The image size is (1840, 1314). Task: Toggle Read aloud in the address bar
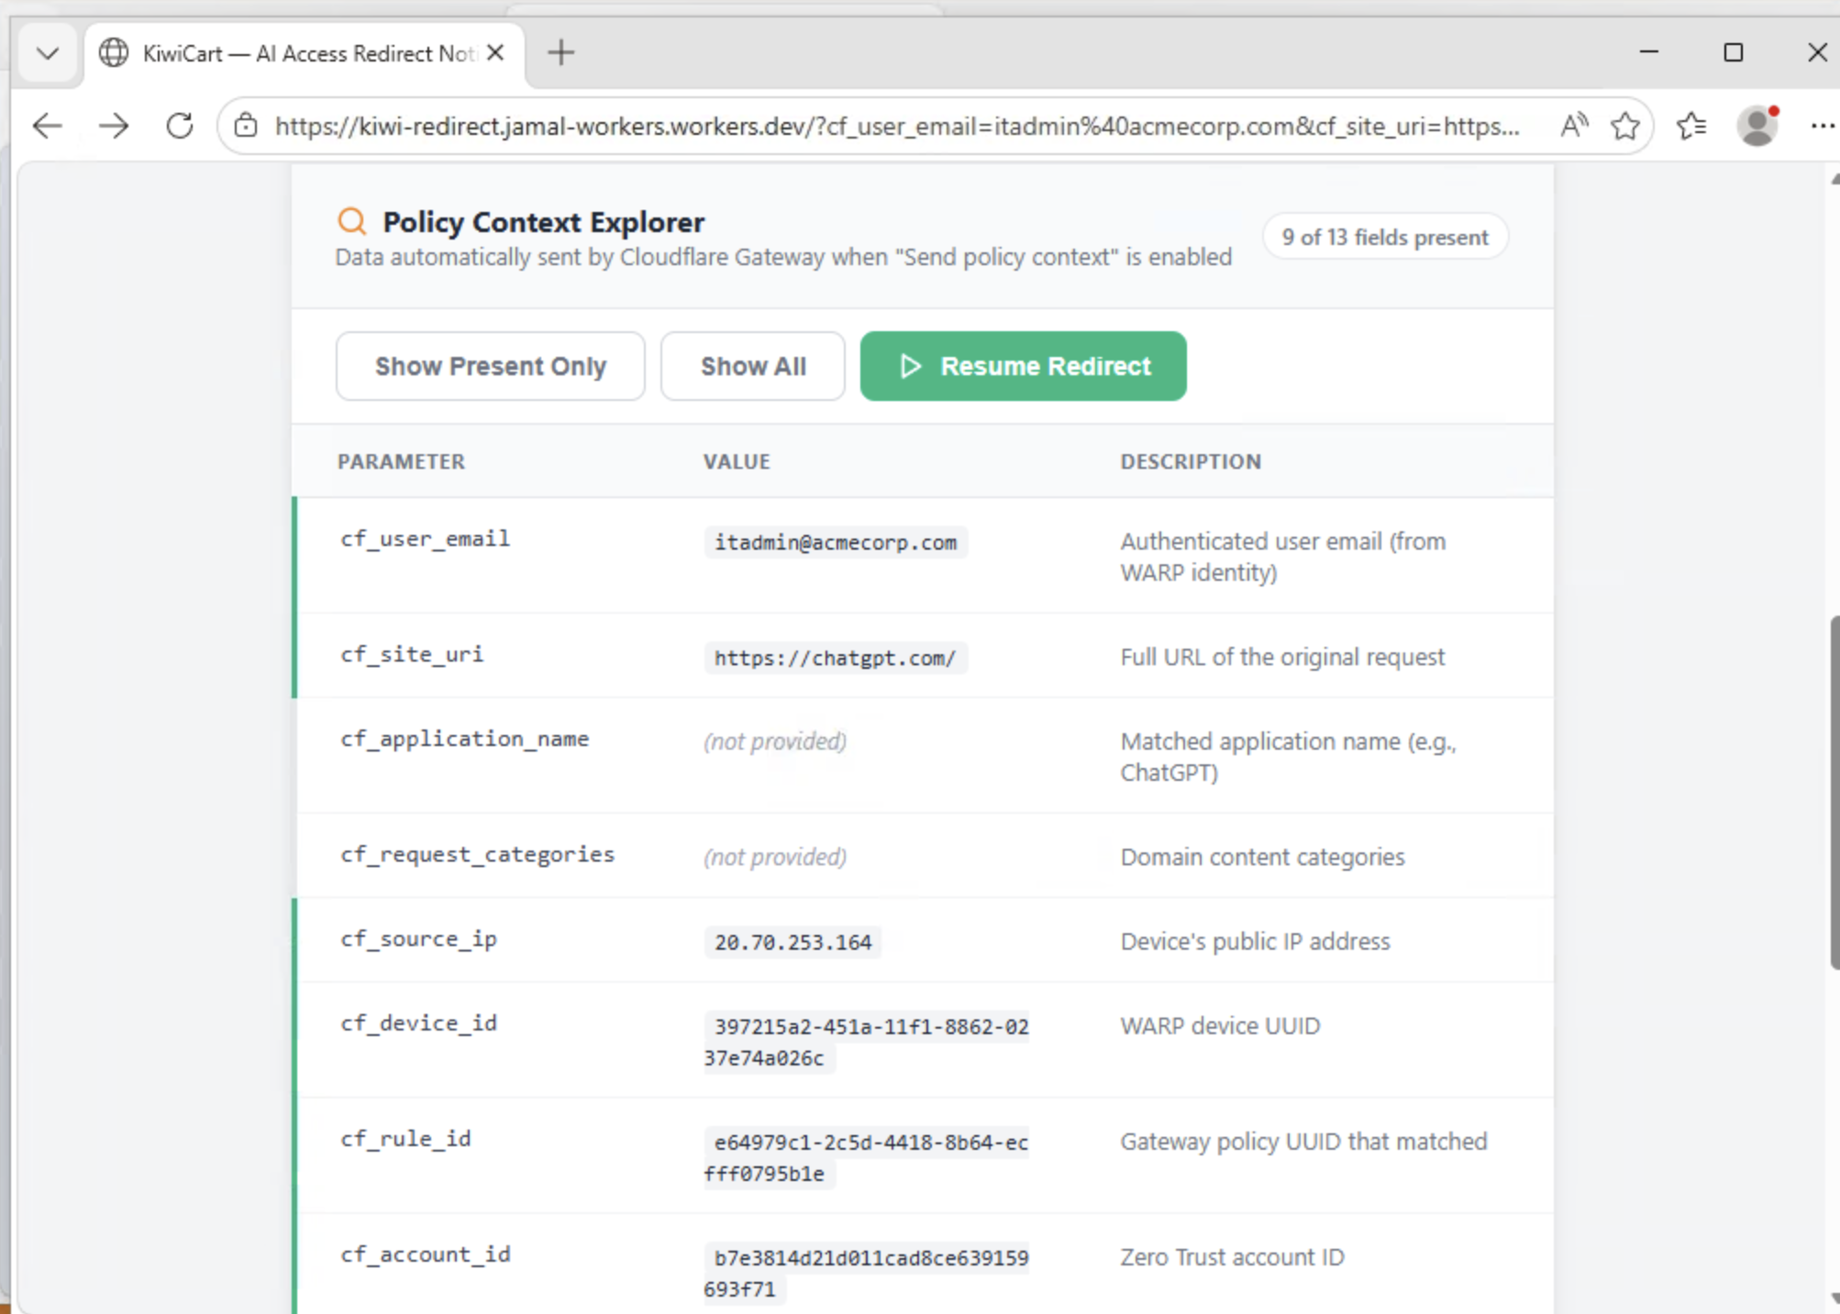coord(1574,126)
